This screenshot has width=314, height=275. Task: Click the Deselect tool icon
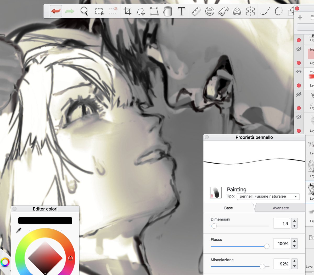tap(113, 11)
